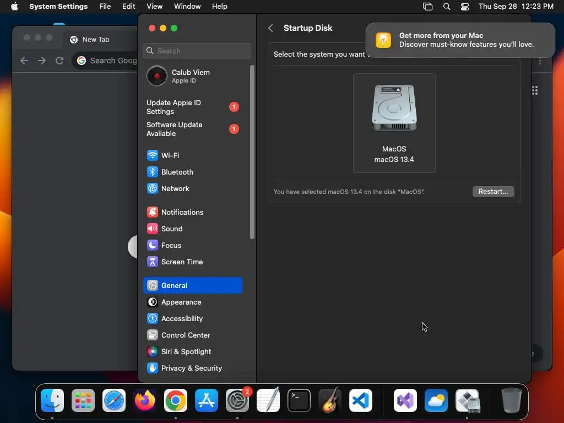Open the Edit menu
This screenshot has height=423, width=564.
[x=128, y=7]
